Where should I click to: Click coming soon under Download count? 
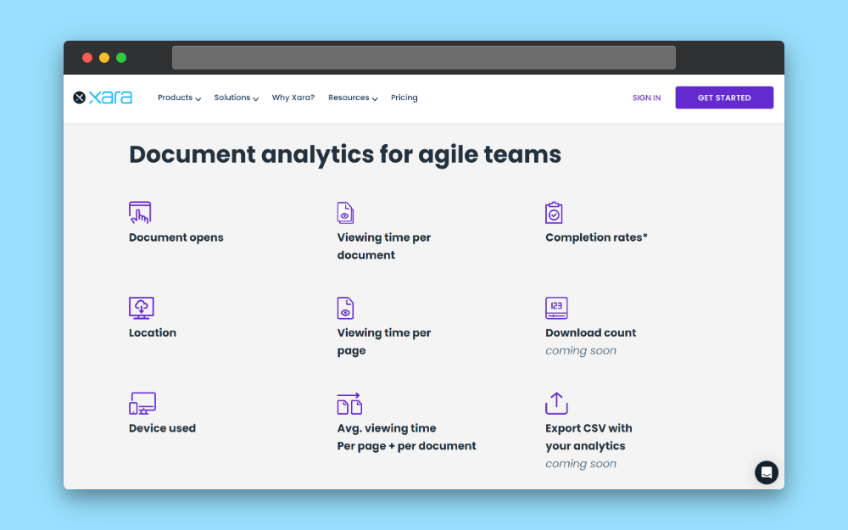tap(581, 350)
